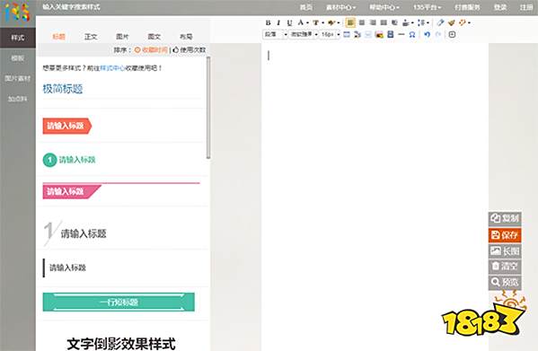The width and height of the screenshot is (538, 351).
Task: Expand the 135平台 menu
Action: (x=427, y=7)
